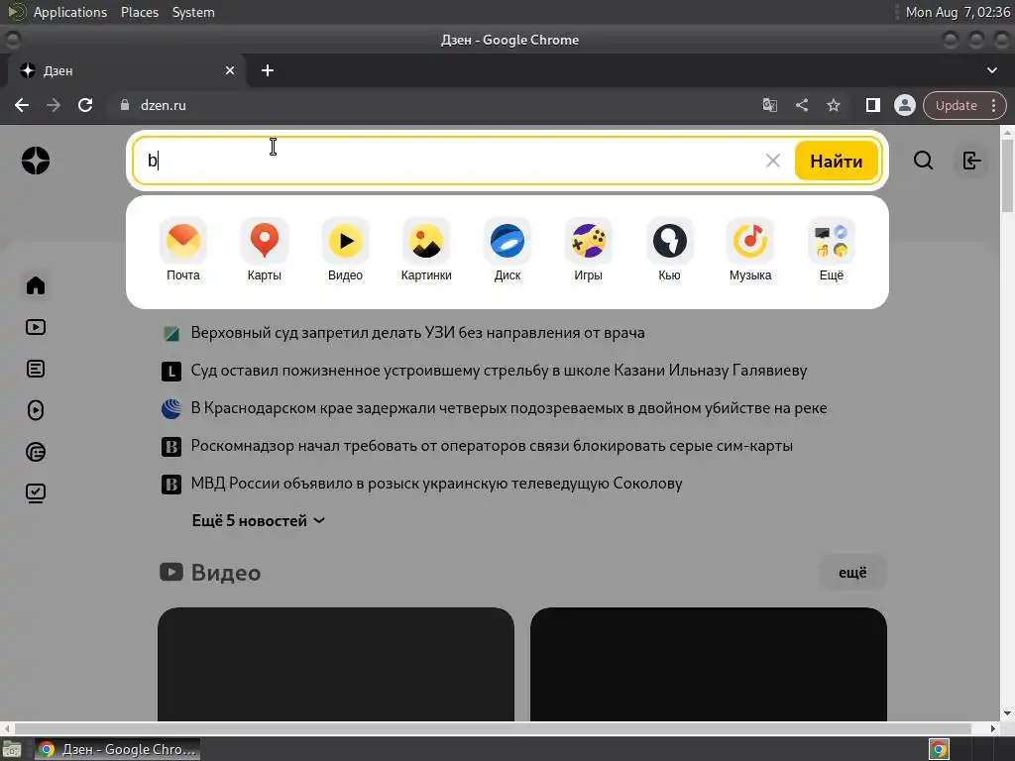Open the Кью service icon

coord(669,249)
